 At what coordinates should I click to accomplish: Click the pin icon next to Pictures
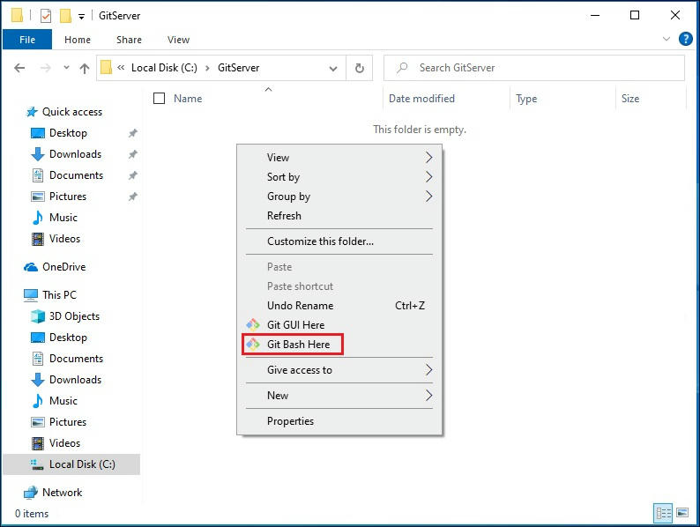click(132, 197)
